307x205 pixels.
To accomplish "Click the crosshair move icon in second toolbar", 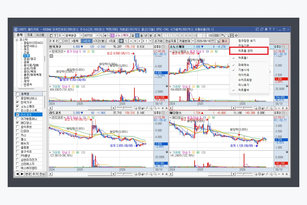I will [x=121, y=41].
